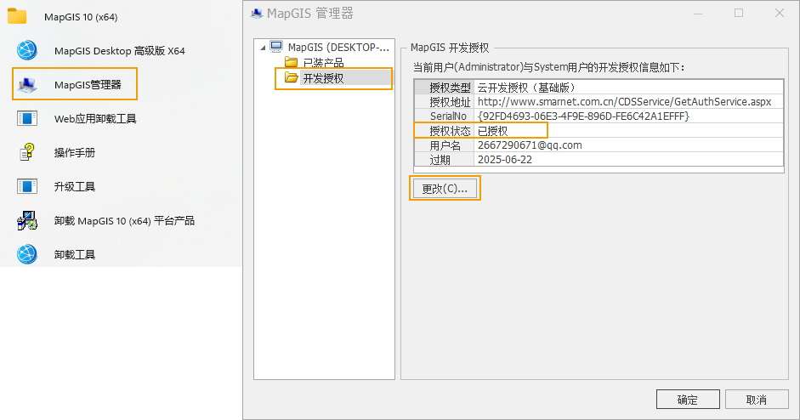The height and width of the screenshot is (420, 800).
Task: Click the 用户名 label cell
Action: (444, 145)
